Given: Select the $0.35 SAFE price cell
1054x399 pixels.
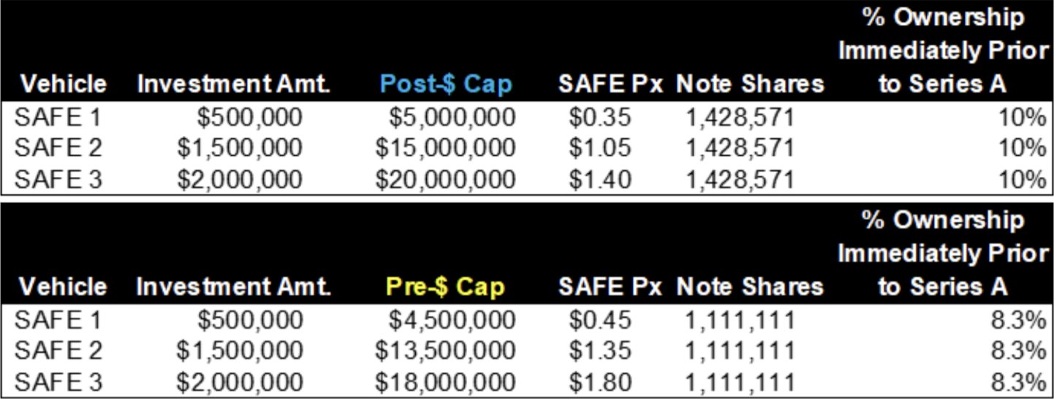Looking at the screenshot, I should point(599,117).
